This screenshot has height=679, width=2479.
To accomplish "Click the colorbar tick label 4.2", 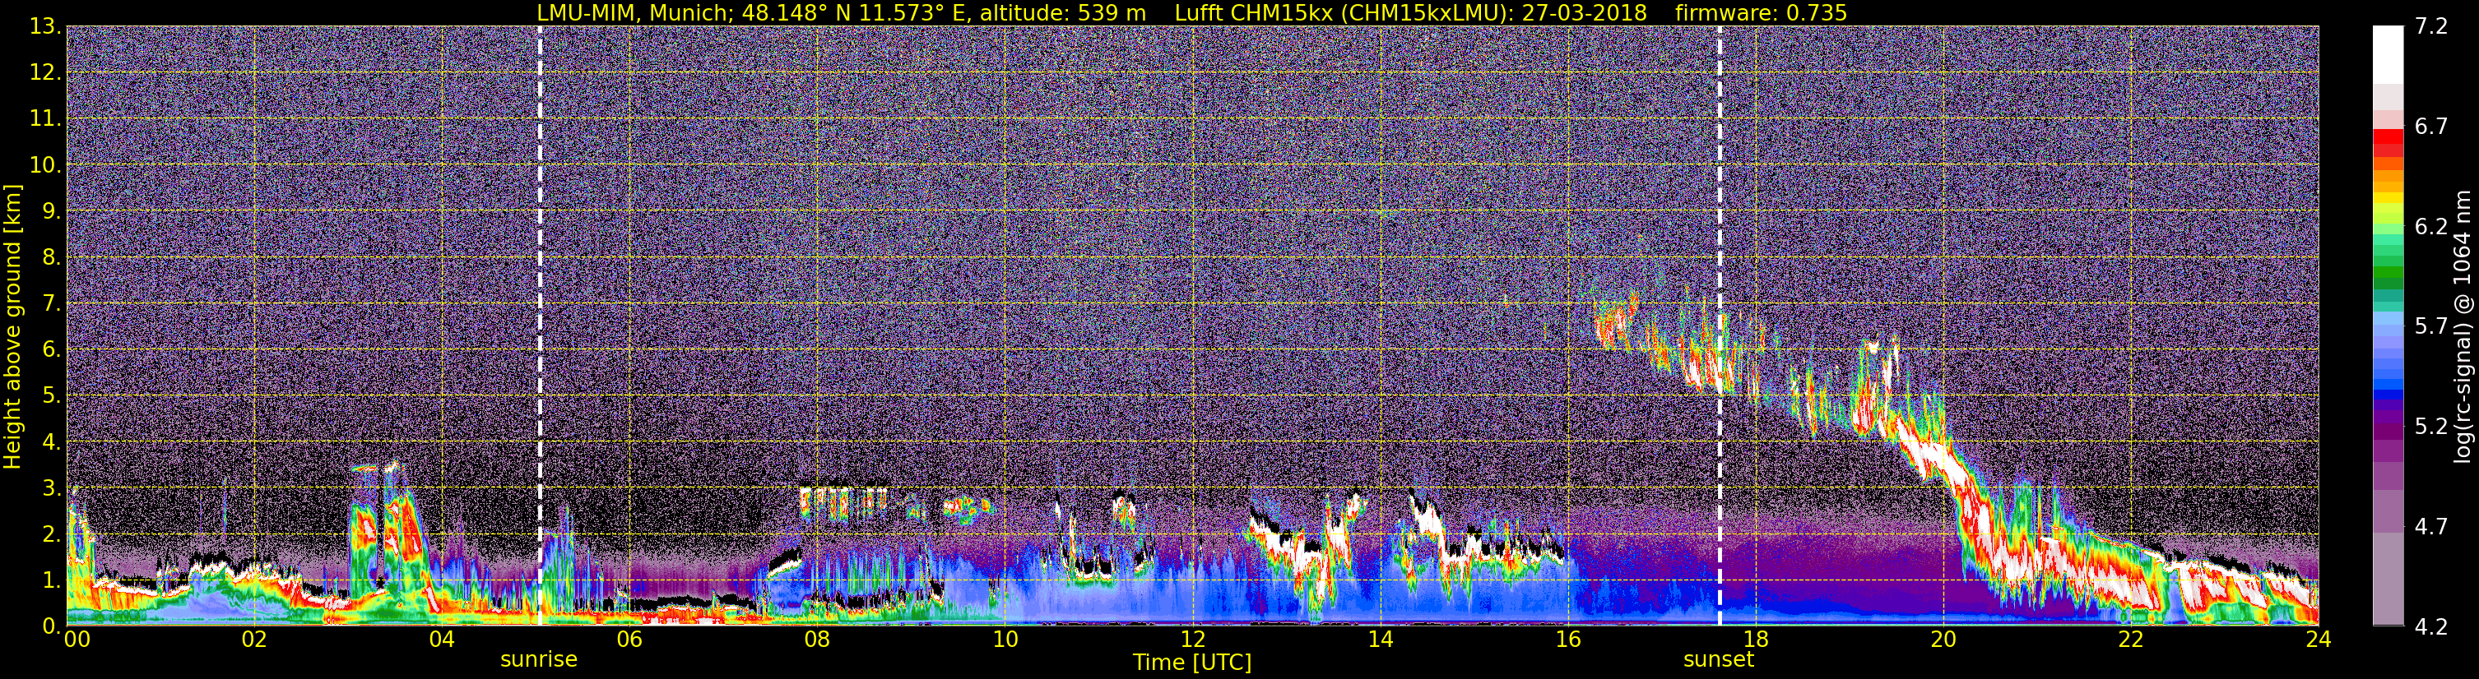I will click(x=2431, y=627).
